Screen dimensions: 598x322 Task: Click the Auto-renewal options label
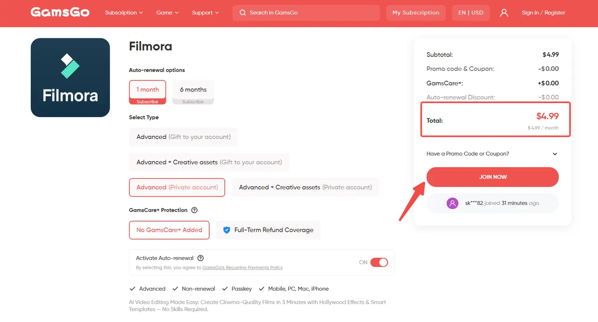coord(157,70)
